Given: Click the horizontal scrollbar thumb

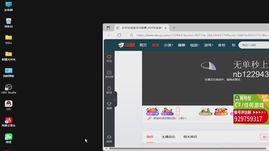Looking at the screenshot, I should pos(187,148).
